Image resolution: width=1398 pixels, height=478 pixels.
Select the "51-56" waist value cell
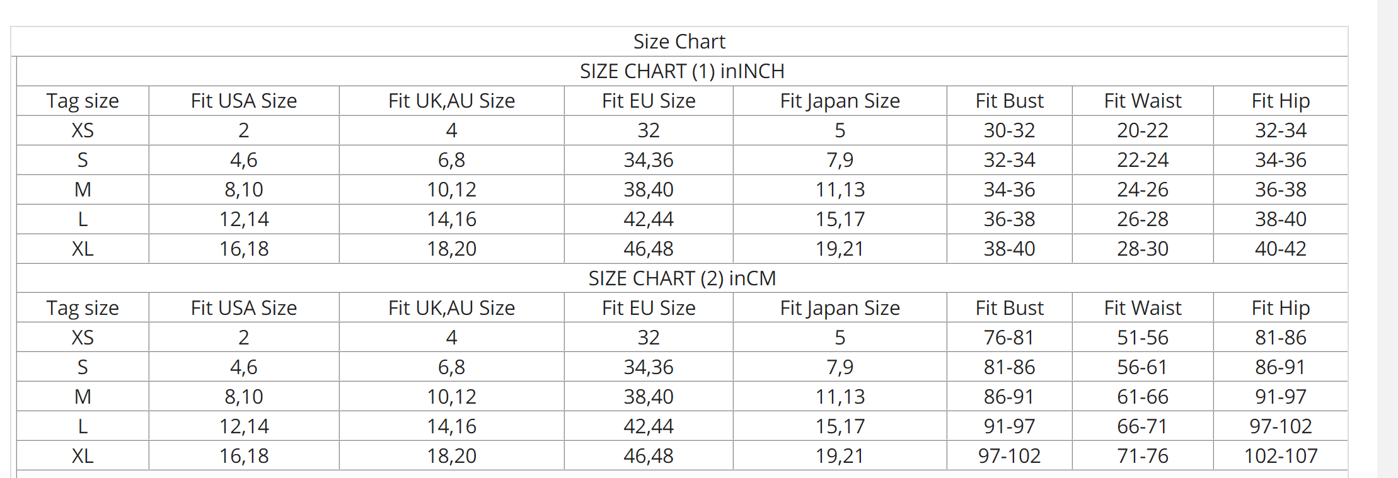click(1142, 338)
